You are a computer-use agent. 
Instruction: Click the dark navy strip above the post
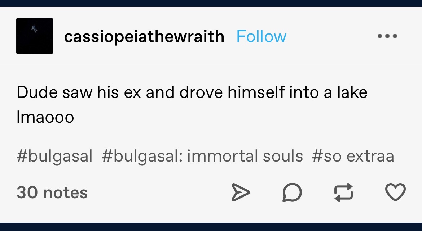coord(211,3)
